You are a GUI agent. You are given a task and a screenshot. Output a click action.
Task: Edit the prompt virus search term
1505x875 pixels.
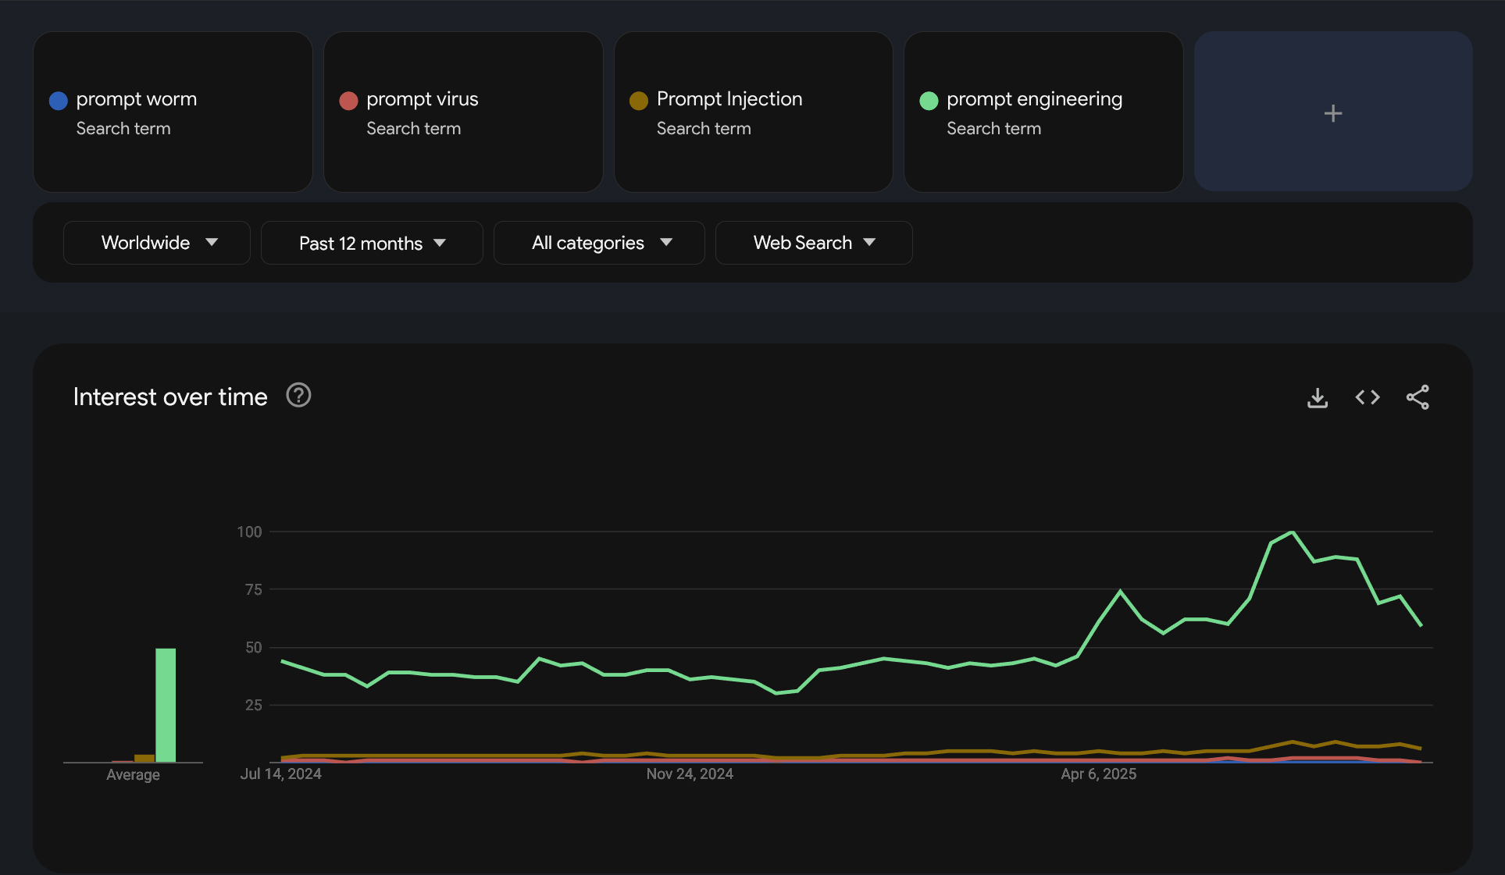pyautogui.click(x=423, y=99)
